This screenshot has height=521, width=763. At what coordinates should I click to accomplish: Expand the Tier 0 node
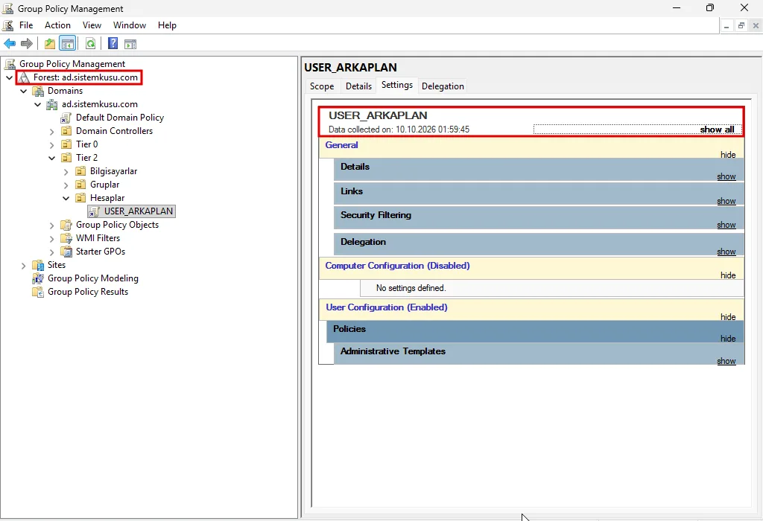point(51,145)
